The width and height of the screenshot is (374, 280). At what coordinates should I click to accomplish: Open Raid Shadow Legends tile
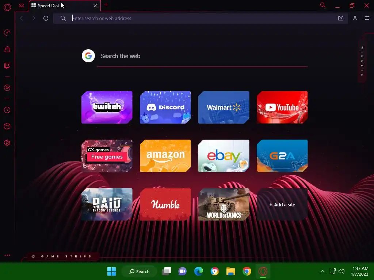(x=107, y=205)
